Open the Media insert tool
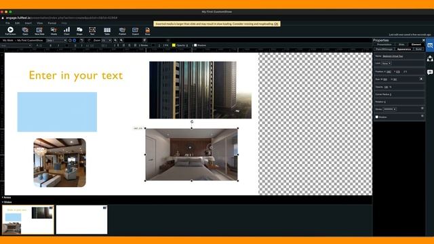This screenshot has height=244, width=434. click(54, 30)
